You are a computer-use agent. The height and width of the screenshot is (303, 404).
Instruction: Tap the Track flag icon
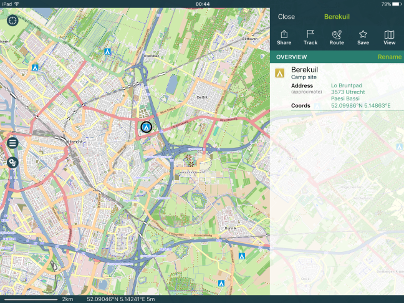click(310, 37)
